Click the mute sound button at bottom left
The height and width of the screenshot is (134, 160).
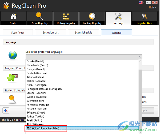tap(6, 111)
